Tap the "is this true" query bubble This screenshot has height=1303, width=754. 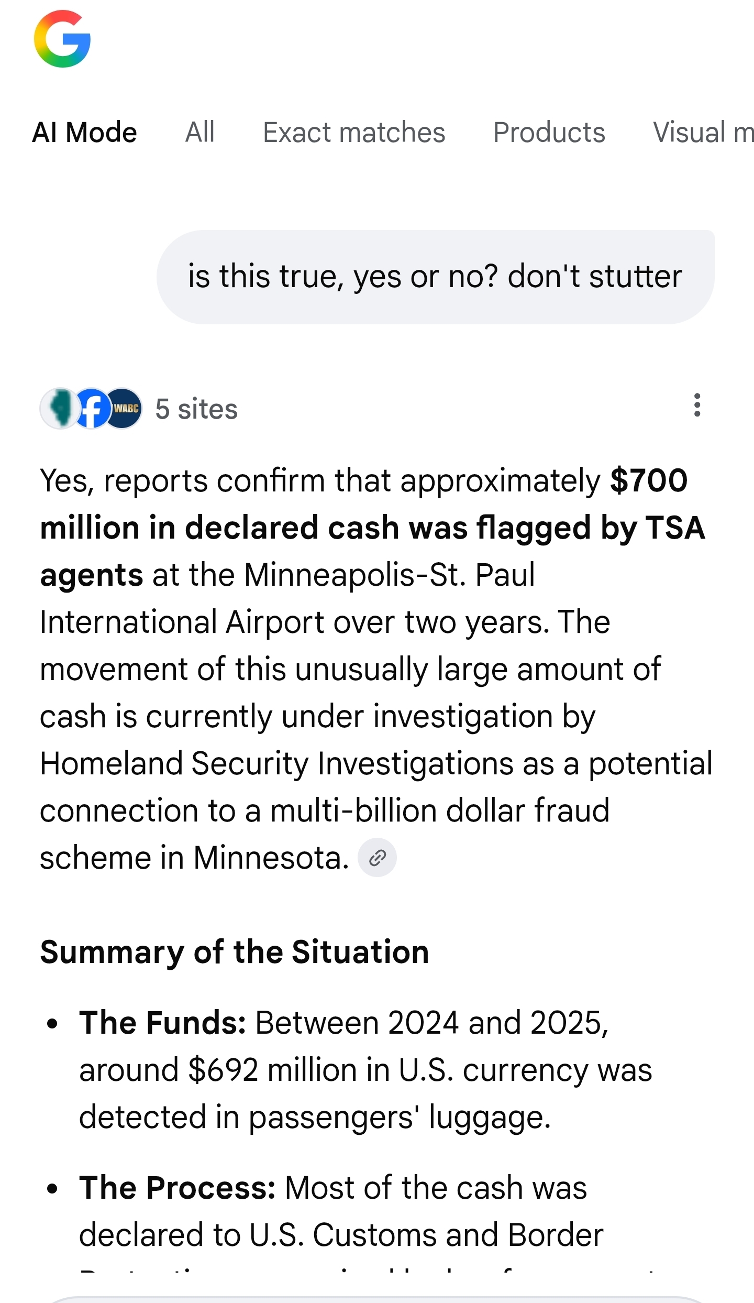tap(435, 277)
